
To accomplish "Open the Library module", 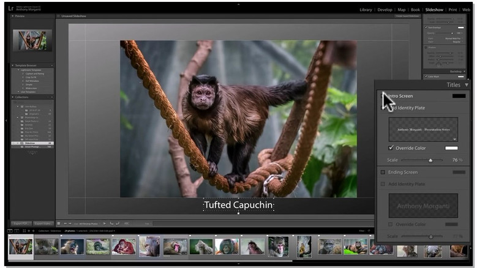I will pyautogui.click(x=366, y=10).
